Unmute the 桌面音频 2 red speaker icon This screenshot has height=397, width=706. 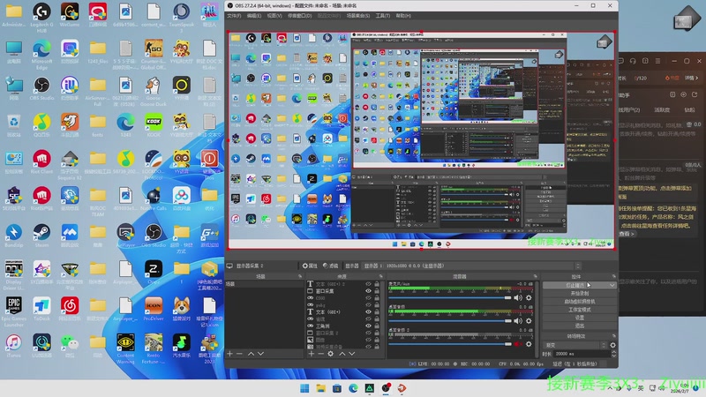tap(518, 344)
